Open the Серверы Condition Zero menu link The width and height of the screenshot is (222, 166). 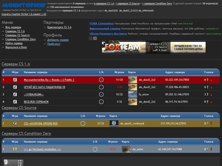tap(20, 39)
